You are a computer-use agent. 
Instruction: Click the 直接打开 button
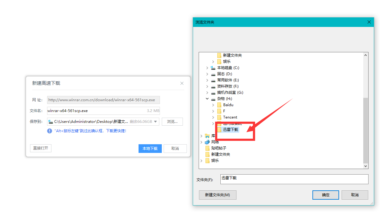pyautogui.click(x=41, y=148)
